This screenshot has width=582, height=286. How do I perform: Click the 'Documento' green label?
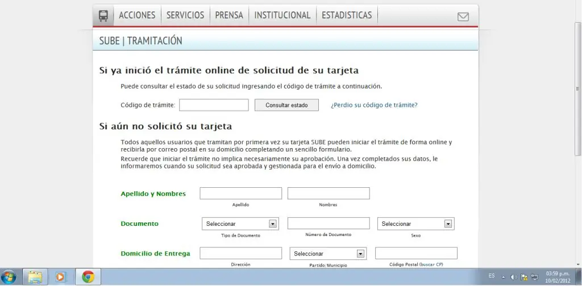click(140, 224)
